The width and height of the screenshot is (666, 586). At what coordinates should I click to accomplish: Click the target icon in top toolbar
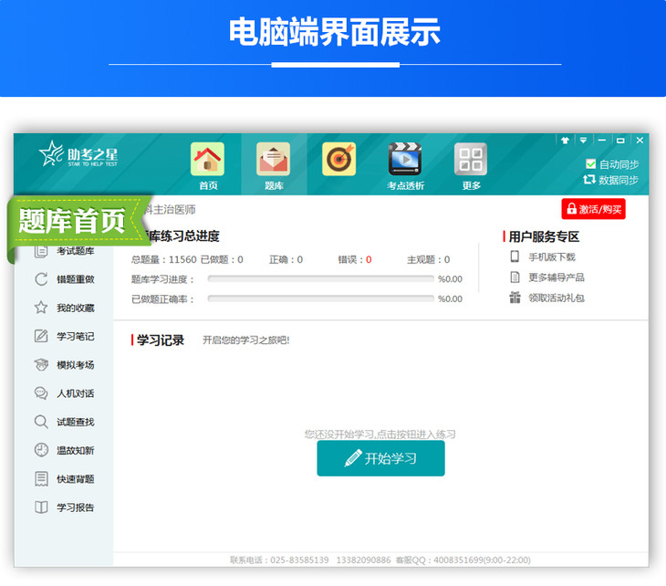tap(338, 160)
